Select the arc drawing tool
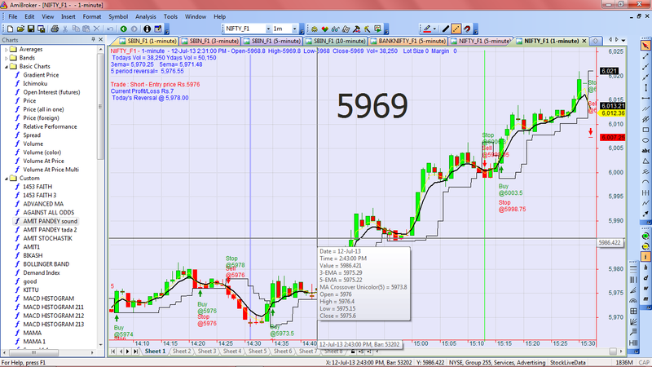 tap(645, 182)
